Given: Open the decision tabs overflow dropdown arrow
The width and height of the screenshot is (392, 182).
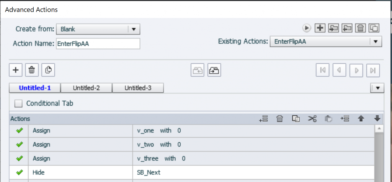Looking at the screenshot, I should pos(377,88).
